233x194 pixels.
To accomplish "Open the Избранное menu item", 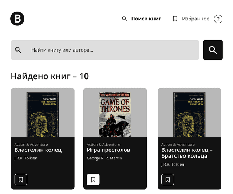I will pyautogui.click(x=196, y=19).
